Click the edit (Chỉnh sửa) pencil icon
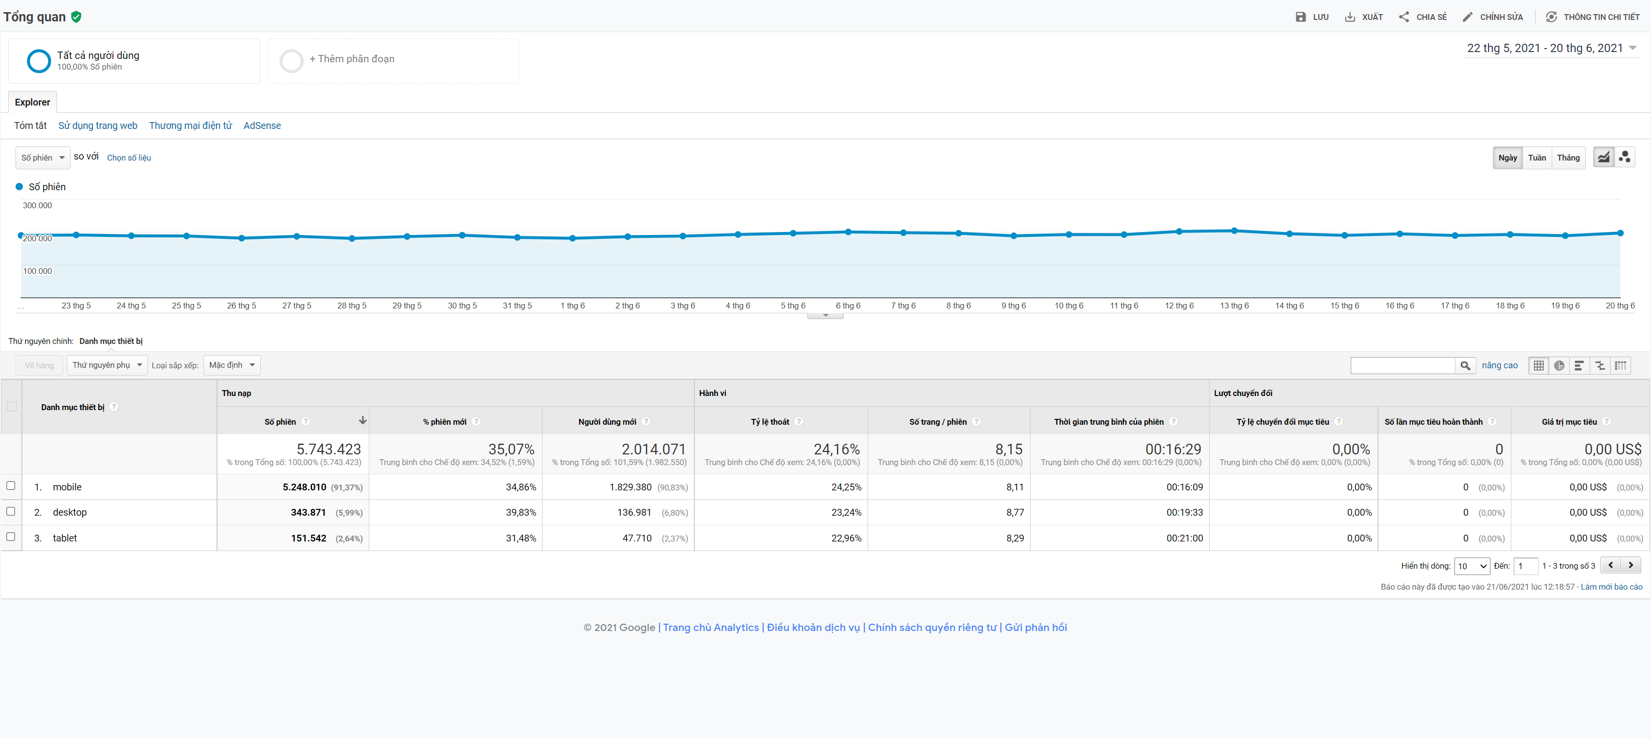1651x738 pixels. (x=1468, y=18)
